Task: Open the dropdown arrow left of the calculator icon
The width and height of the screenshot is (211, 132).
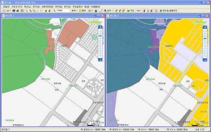Action: point(92,11)
